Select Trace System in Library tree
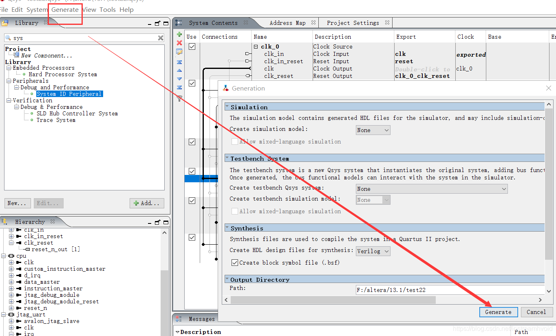Viewport: 556px width, 336px height. point(56,120)
